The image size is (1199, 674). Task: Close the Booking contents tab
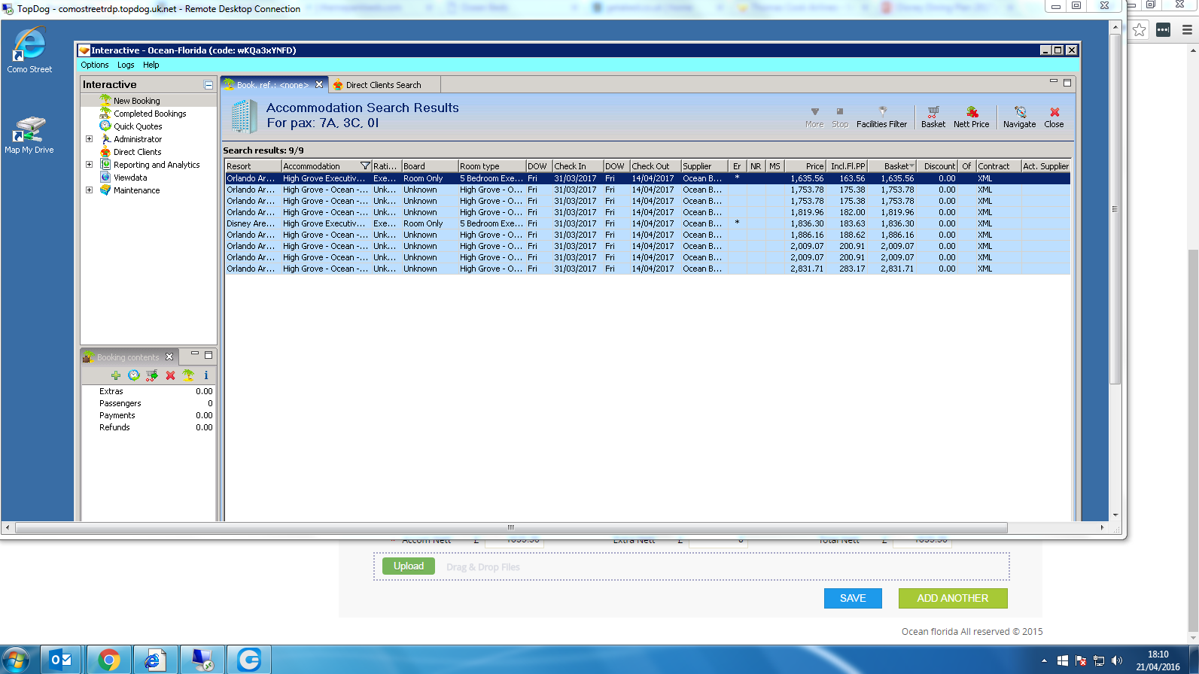[x=169, y=357]
